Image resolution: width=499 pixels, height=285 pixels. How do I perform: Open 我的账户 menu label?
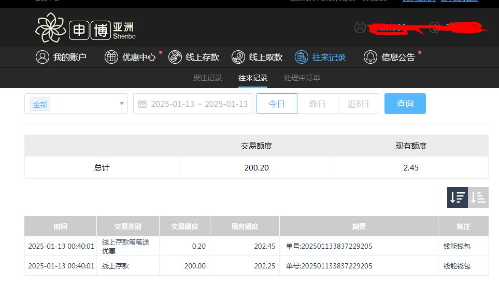point(70,57)
